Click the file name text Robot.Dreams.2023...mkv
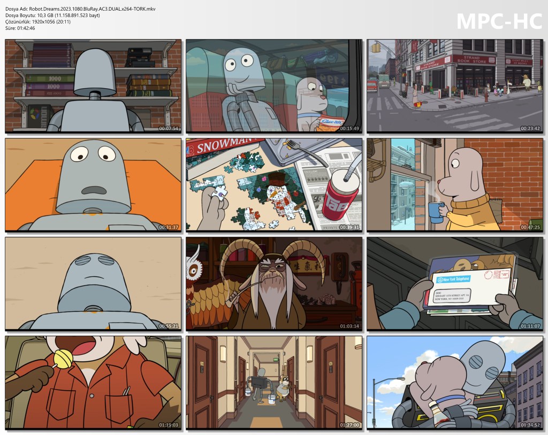 pos(92,9)
